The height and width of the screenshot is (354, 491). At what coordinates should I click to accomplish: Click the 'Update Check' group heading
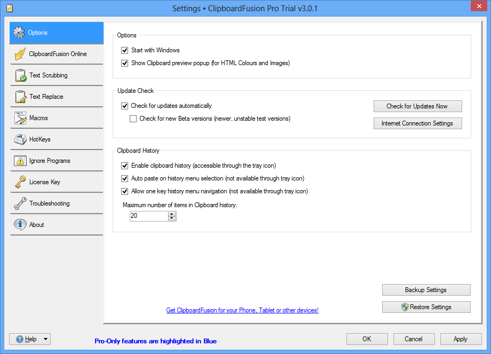[x=136, y=91]
